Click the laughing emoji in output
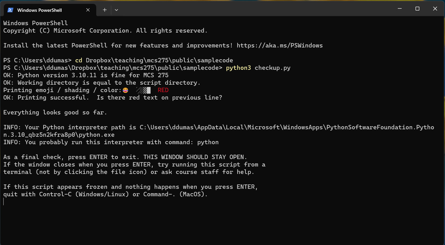Viewport: 445px width, 245px height. tap(125, 90)
